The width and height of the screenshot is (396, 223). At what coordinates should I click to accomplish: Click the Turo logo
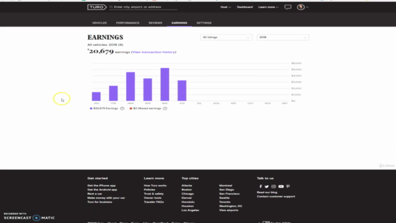point(97,7)
